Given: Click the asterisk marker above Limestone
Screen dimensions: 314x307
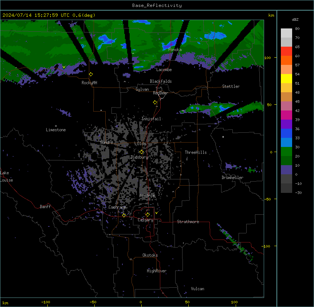Looking at the screenshot, I should [x=56, y=126].
